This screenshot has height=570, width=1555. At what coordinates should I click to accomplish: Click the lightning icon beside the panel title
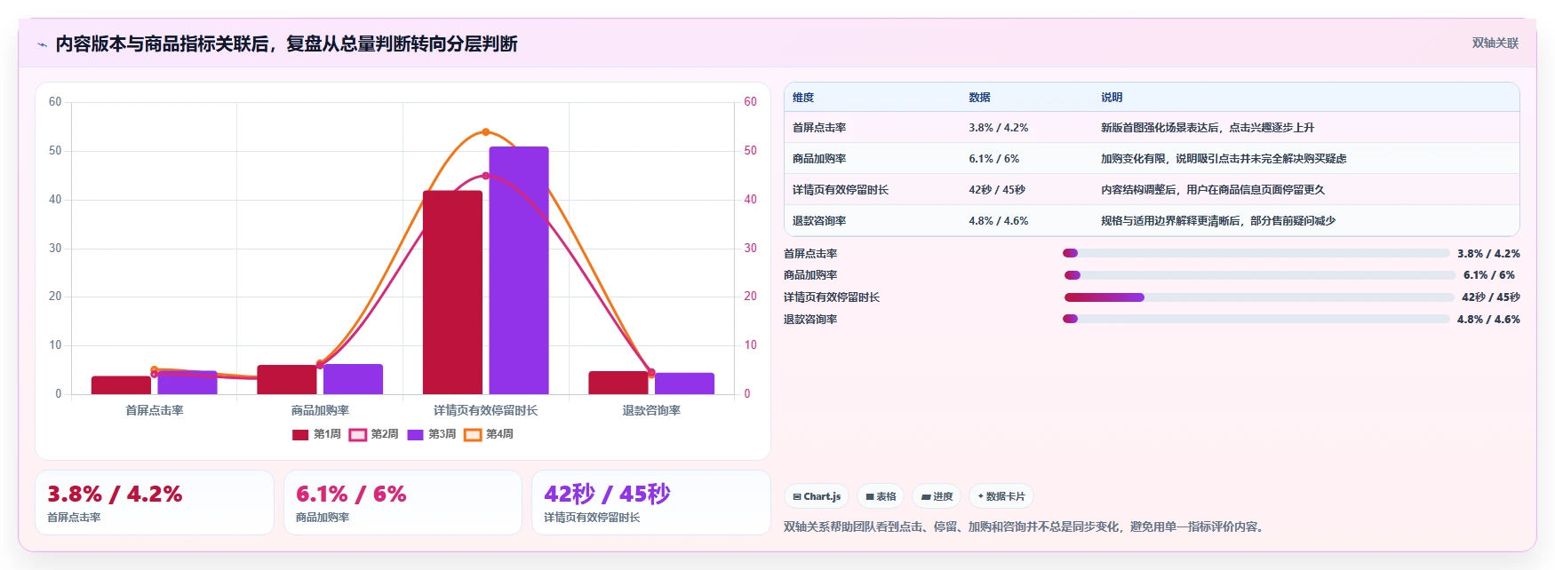(x=42, y=44)
